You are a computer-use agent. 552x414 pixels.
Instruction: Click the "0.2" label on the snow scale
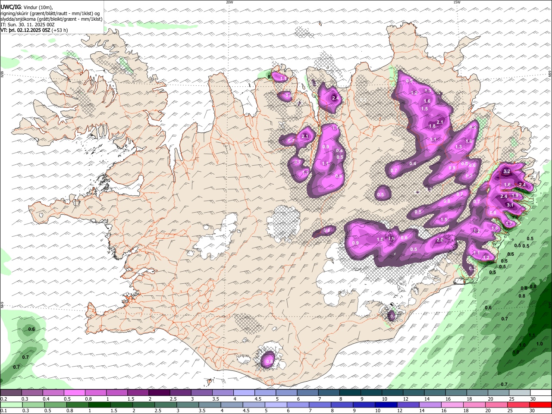[x=3, y=399]
